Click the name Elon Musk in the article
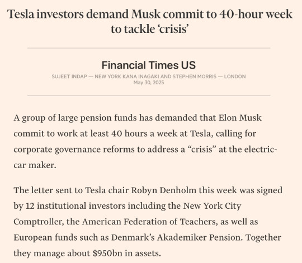Image resolution: width=302 pixels, height=263 pixels. pos(240,118)
